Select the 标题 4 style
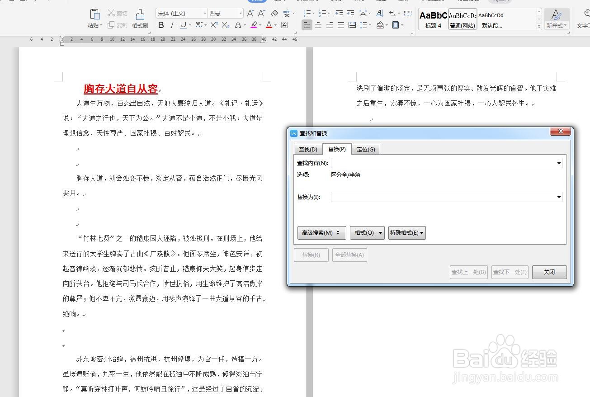 [433, 19]
